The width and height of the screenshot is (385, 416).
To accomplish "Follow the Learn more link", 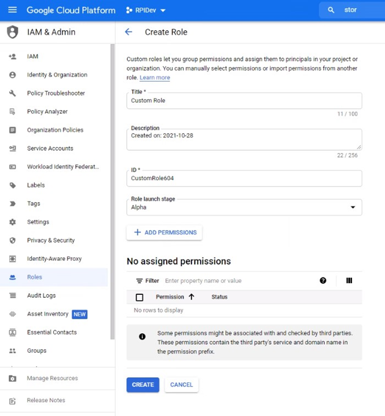I will pos(155,78).
